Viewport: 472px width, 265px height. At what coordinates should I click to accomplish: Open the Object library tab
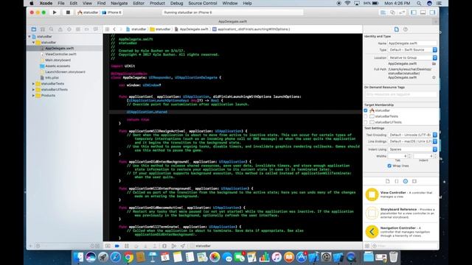pos(406,181)
